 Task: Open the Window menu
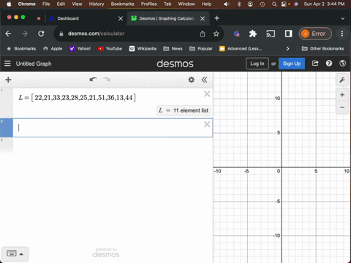point(186,4)
